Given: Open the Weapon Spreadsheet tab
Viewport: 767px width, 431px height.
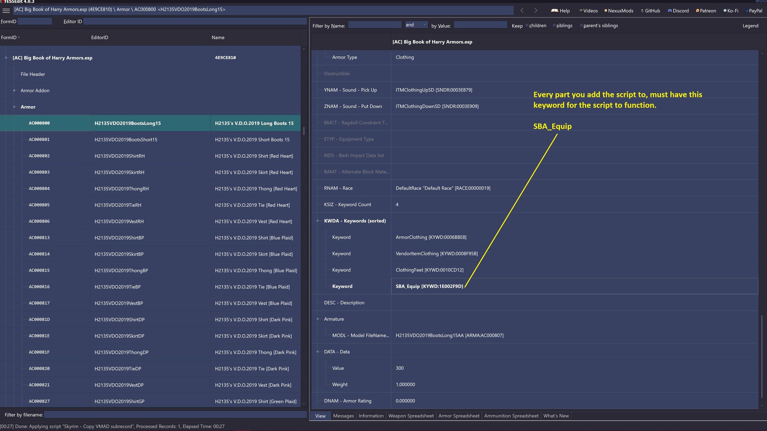Looking at the screenshot, I should click(411, 416).
